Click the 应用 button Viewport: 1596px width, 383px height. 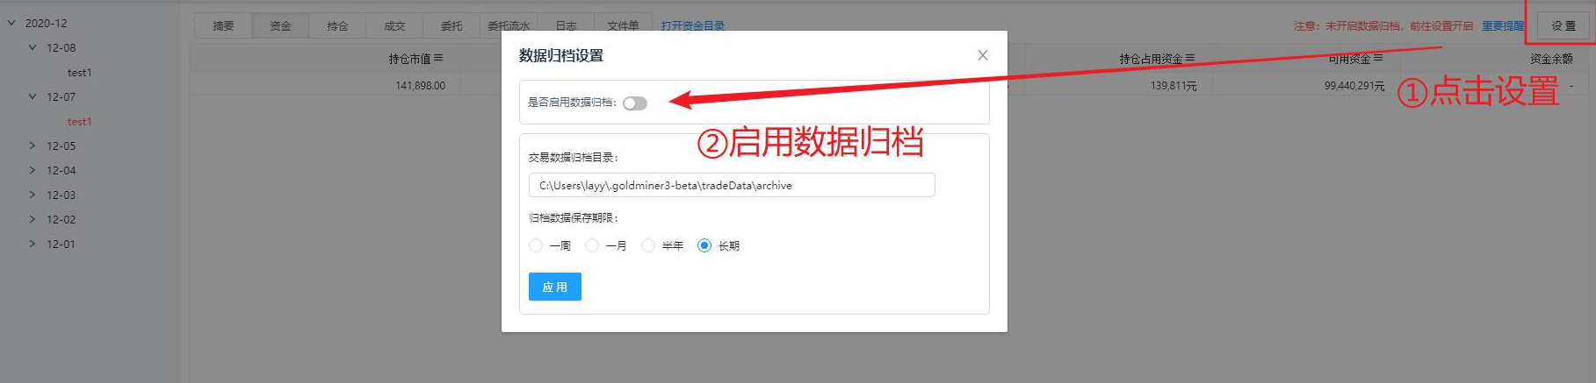pos(554,287)
